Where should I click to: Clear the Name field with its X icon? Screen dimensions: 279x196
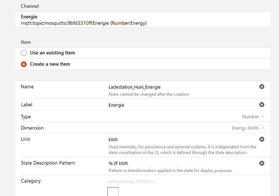click(262, 87)
